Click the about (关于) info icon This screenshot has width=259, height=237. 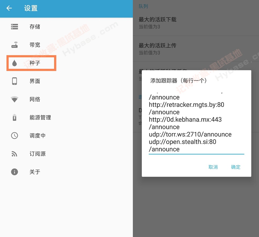pyautogui.click(x=14, y=172)
